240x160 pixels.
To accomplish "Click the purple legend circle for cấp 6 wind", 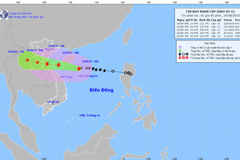I will [180, 47].
